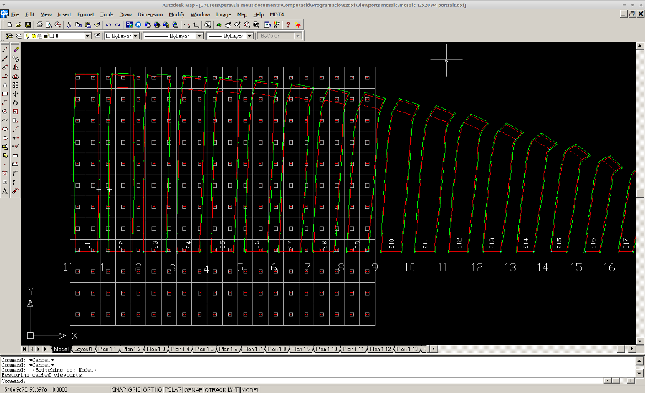This screenshot has width=645, height=393.
Task: Select the Array modify tool
Action: (15, 85)
